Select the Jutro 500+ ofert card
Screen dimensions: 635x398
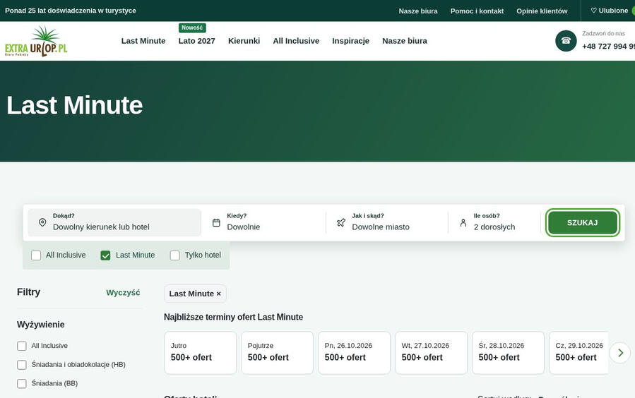pyautogui.click(x=200, y=353)
